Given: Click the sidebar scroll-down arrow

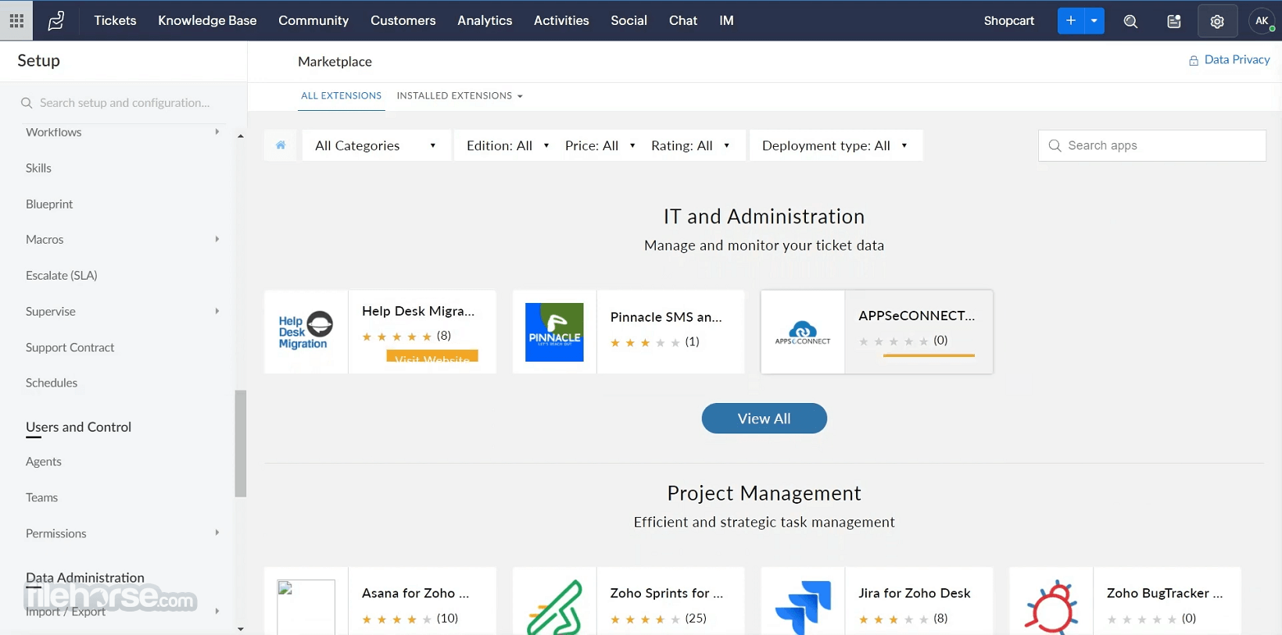Looking at the screenshot, I should click(241, 628).
